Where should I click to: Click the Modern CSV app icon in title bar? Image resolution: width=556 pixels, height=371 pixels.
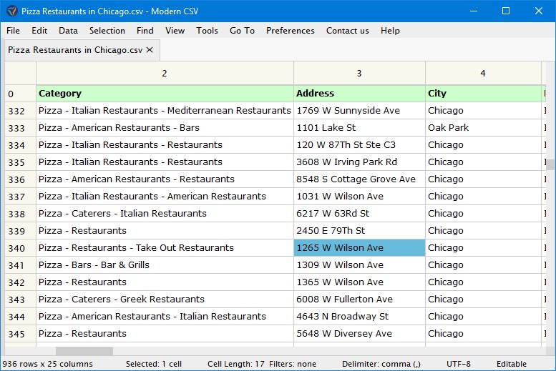click(x=11, y=11)
